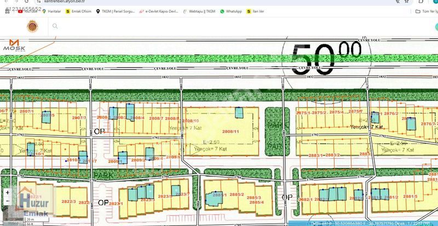The height and width of the screenshot is (226, 438).
Task: Open the İlan Ver bookmark
Action: tap(255, 11)
